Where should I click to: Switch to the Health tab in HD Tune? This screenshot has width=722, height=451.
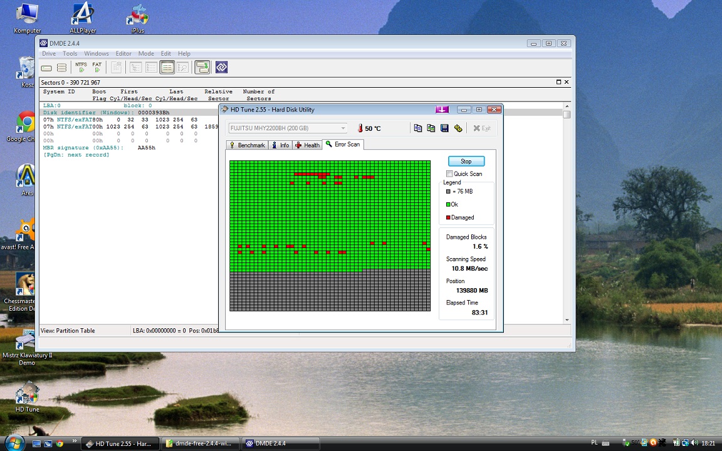click(x=308, y=145)
